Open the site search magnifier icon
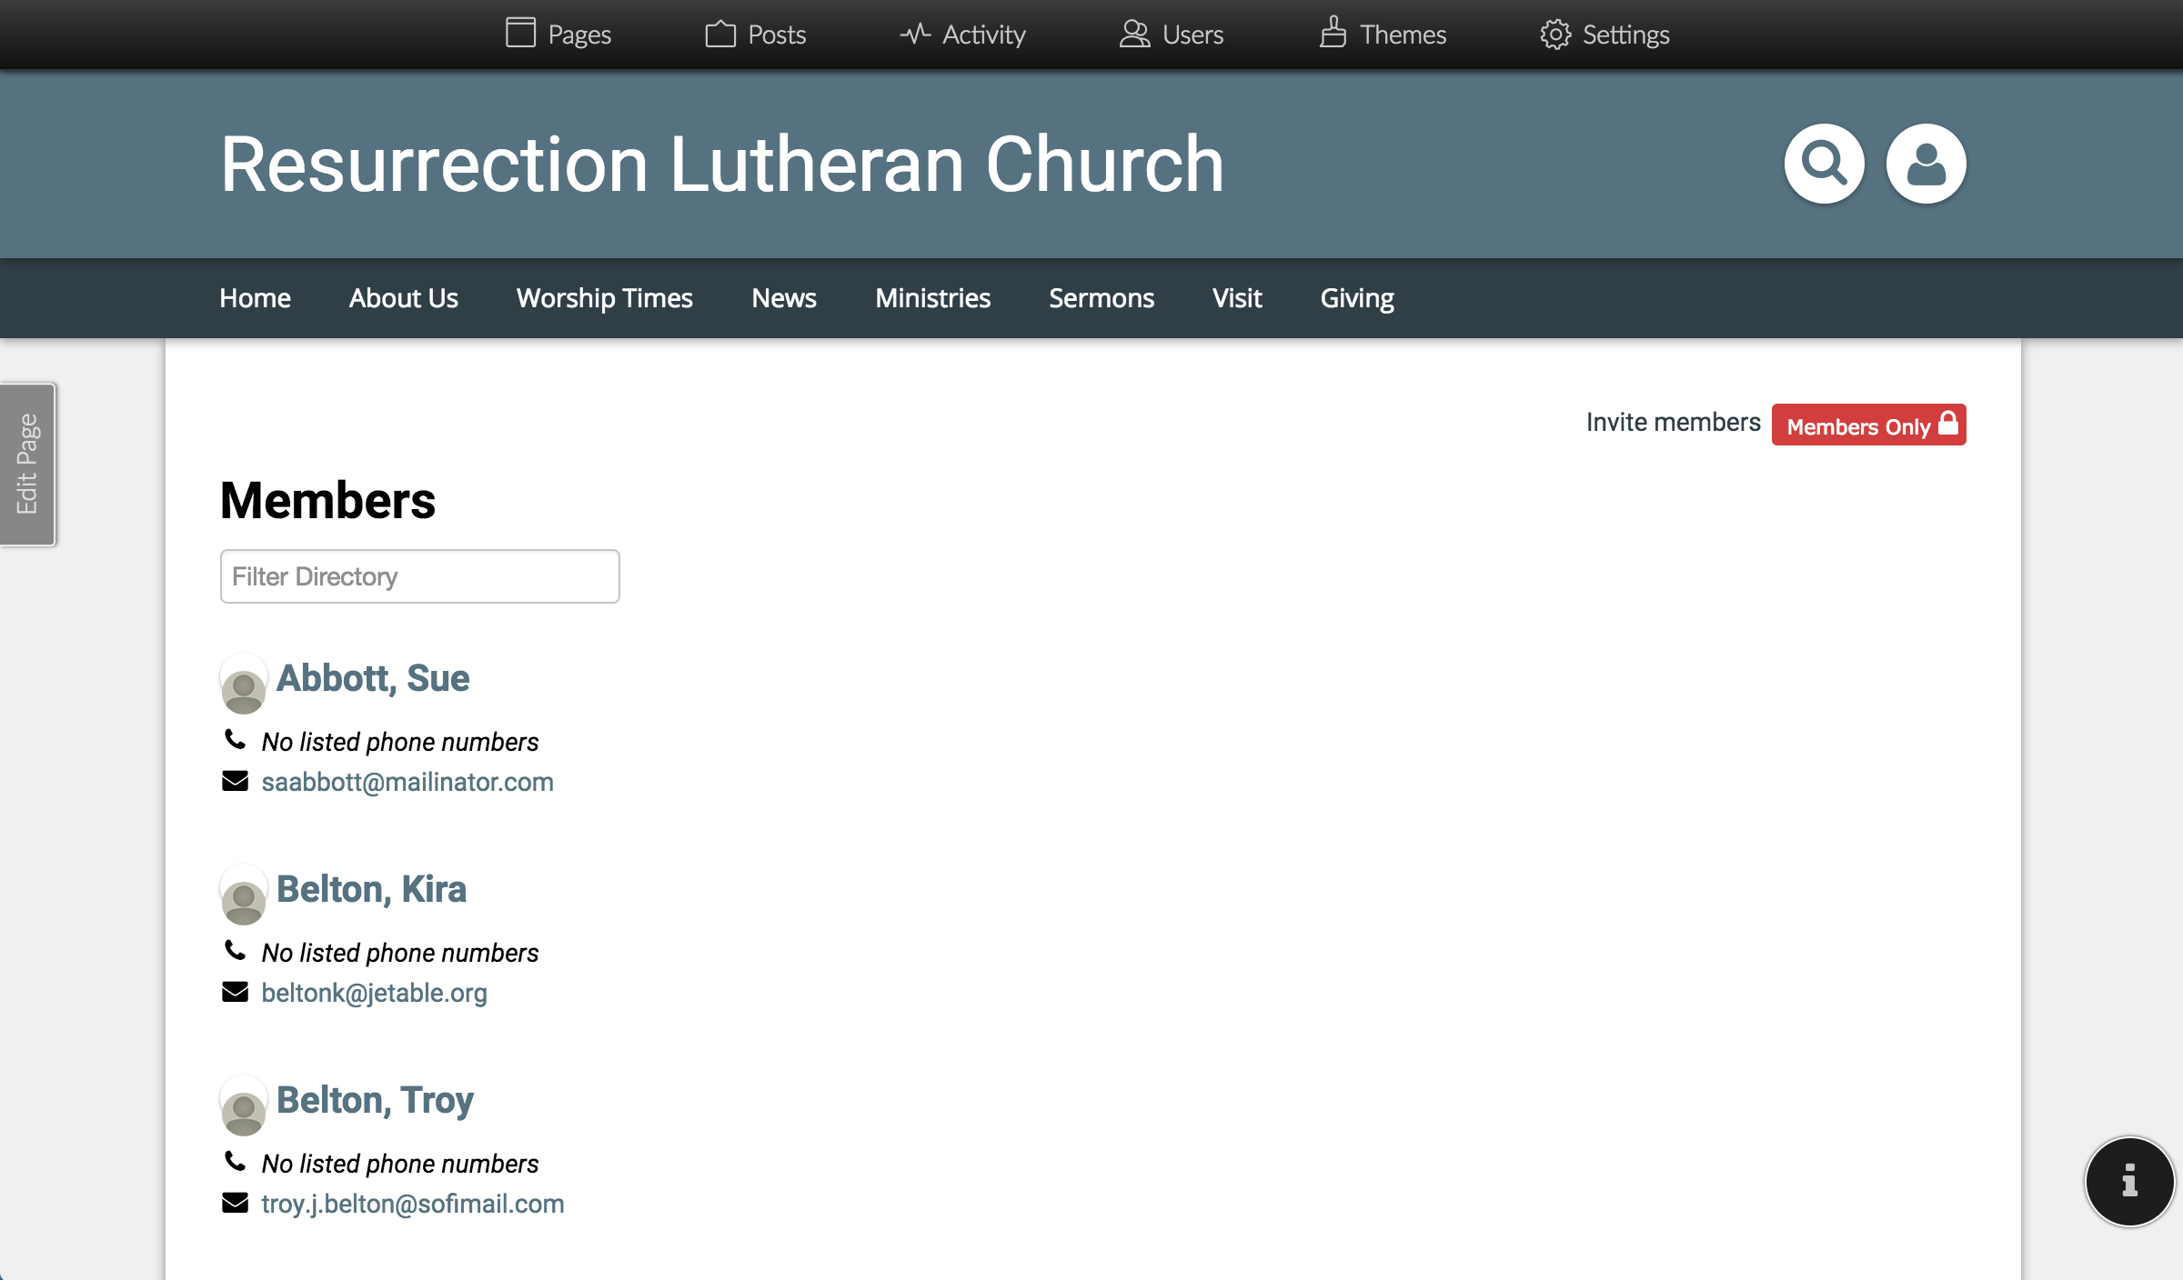The height and width of the screenshot is (1280, 2183). tap(1825, 164)
